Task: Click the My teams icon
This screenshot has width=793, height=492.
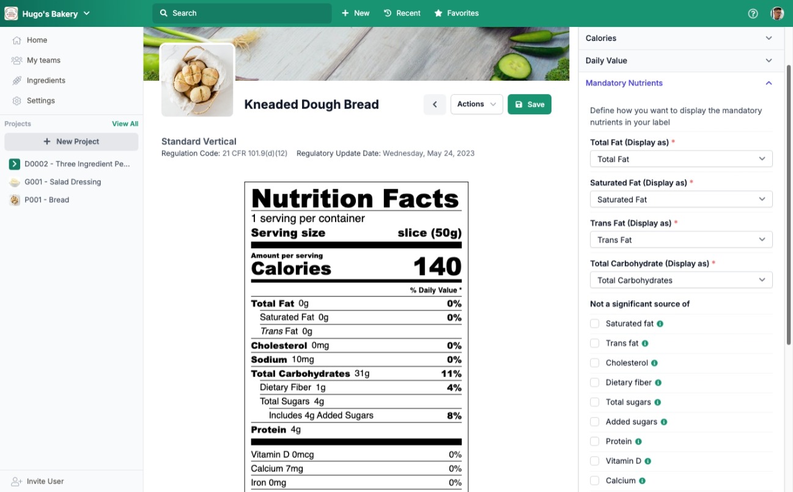Action: [17, 60]
